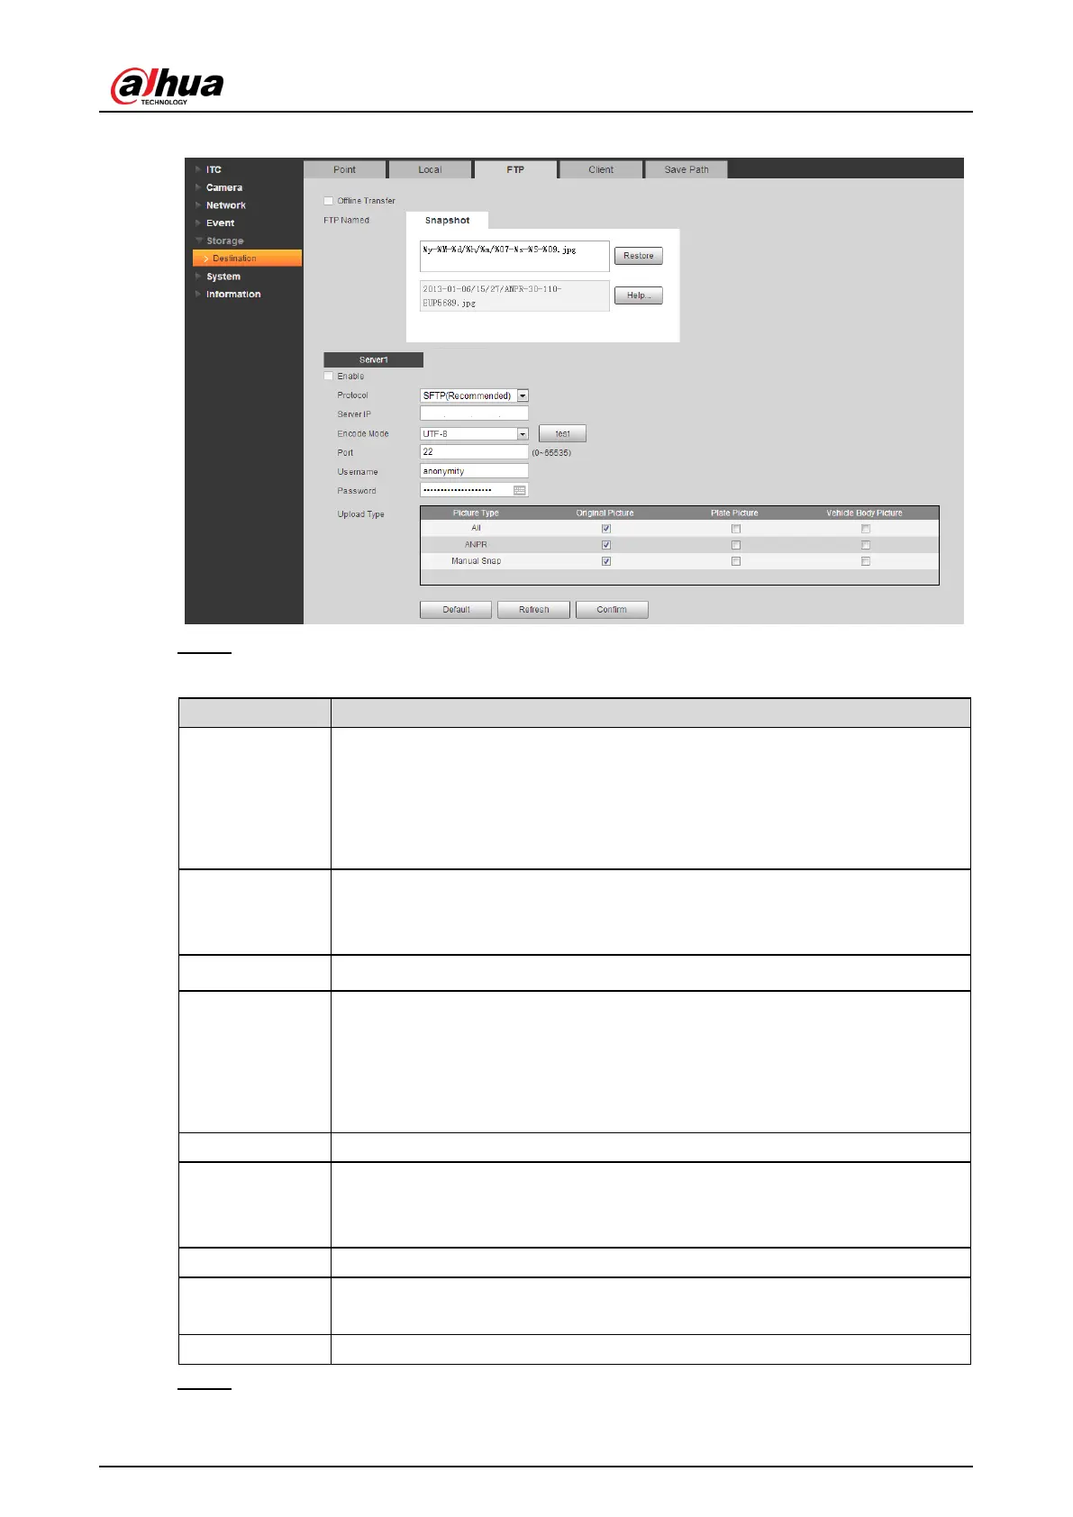The height and width of the screenshot is (1517, 1073).
Task: Click the 'Upload Type' label
Action: (361, 514)
